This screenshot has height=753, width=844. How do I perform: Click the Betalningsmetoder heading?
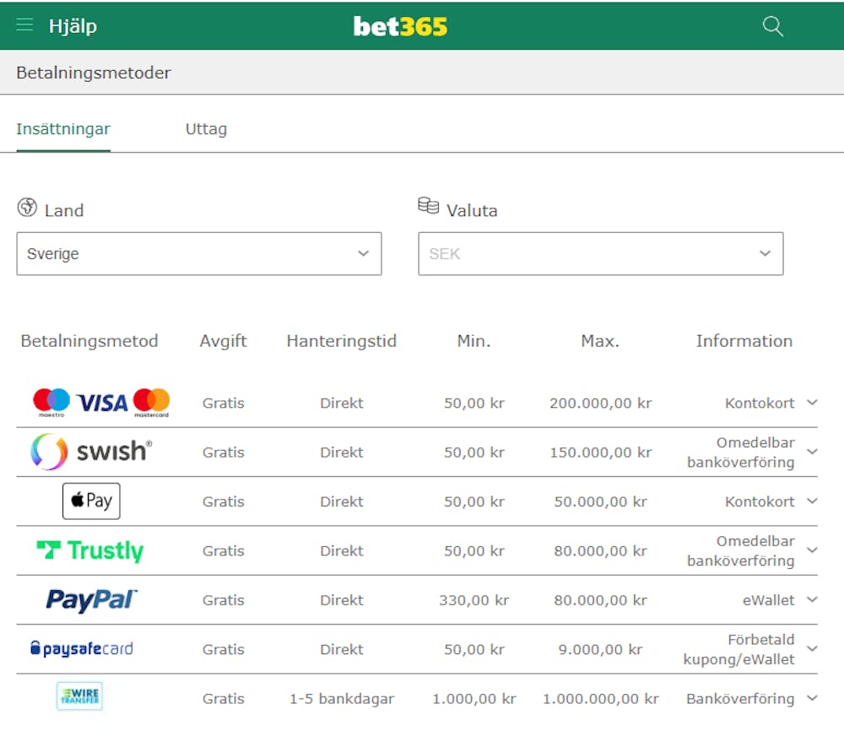(x=93, y=73)
